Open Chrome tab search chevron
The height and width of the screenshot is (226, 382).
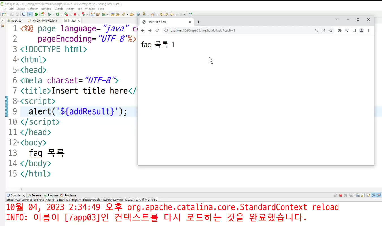(x=337, y=20)
